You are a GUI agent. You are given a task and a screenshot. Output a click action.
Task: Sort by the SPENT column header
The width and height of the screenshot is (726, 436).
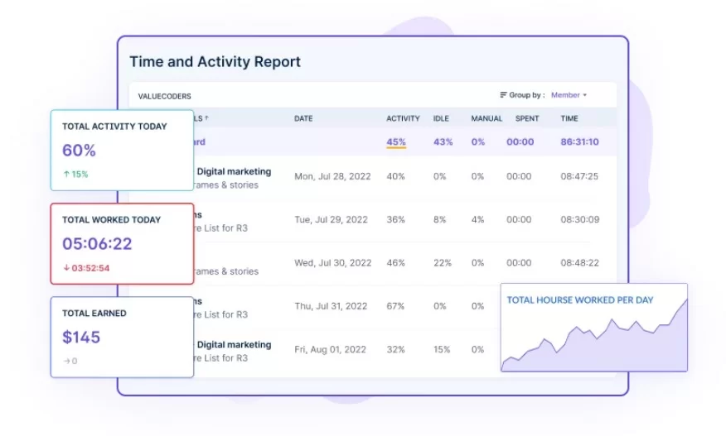[x=527, y=118]
